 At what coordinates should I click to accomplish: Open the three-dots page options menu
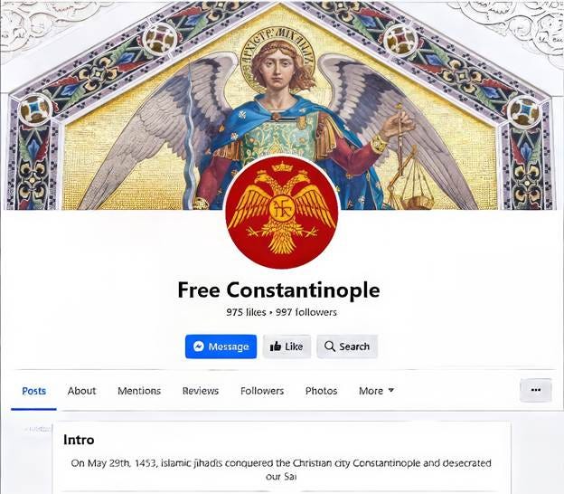tap(536, 390)
